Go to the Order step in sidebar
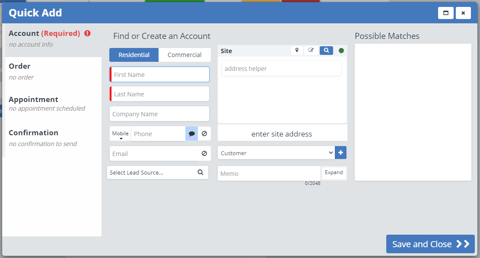The width and height of the screenshot is (480, 258). pyautogui.click(x=20, y=67)
